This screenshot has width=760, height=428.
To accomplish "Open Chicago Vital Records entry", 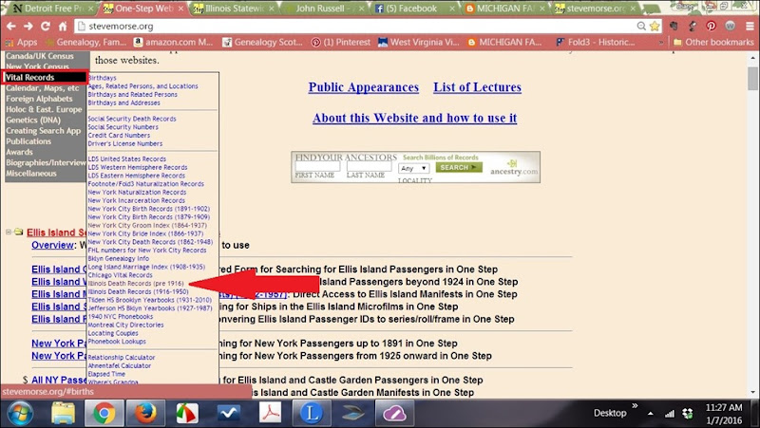I will click(121, 275).
